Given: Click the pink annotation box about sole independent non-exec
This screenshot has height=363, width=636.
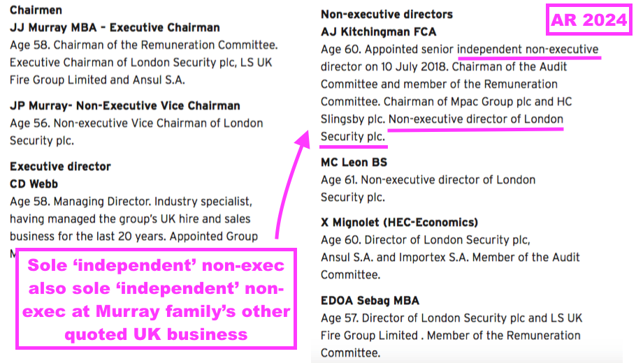Looking at the screenshot, I should [156, 299].
